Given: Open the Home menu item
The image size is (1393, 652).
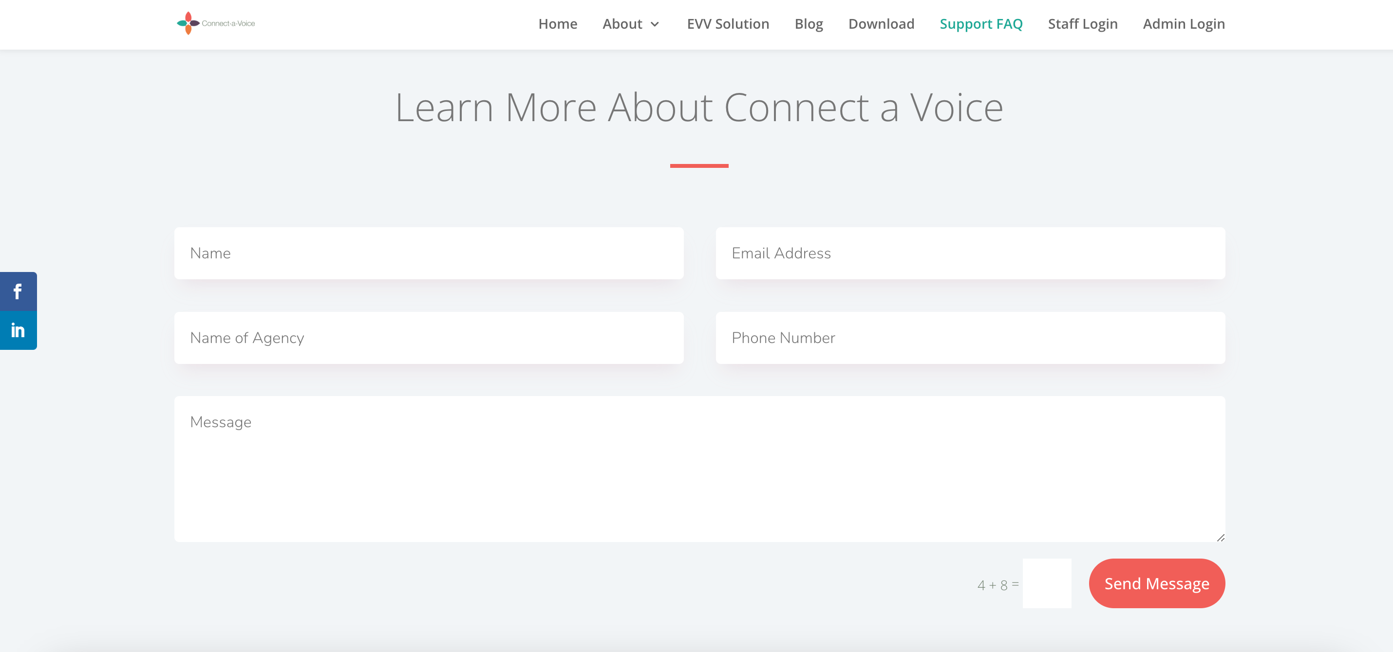Looking at the screenshot, I should [x=558, y=24].
